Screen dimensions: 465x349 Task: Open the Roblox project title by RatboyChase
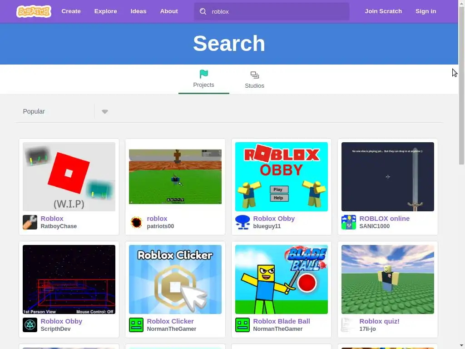tap(52, 219)
